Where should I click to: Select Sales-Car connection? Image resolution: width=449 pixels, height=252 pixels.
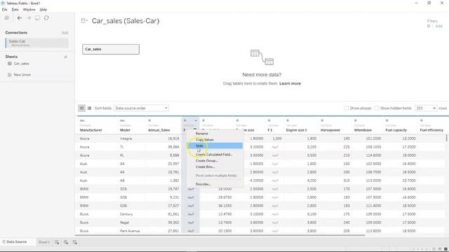tap(37, 43)
